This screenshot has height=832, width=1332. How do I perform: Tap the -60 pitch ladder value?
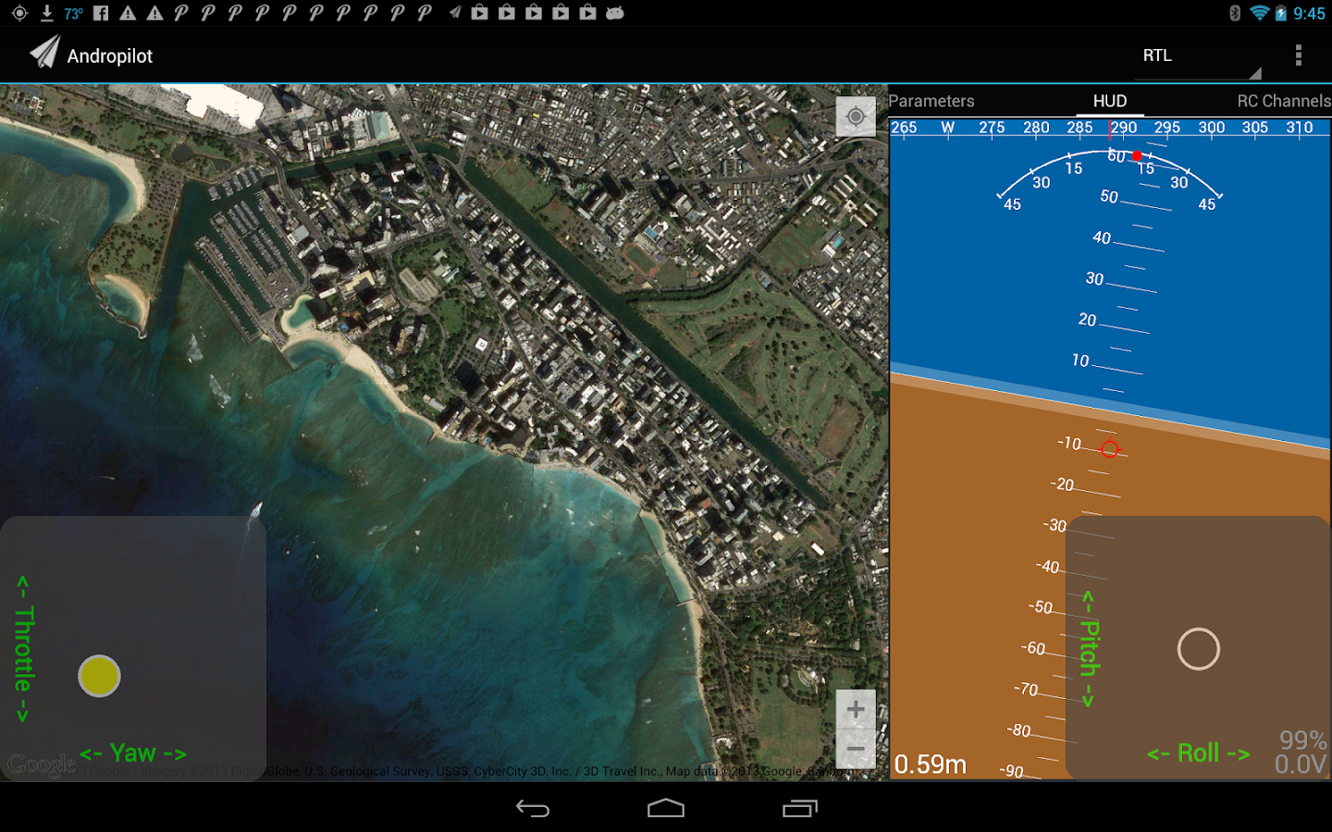[x=1033, y=648]
